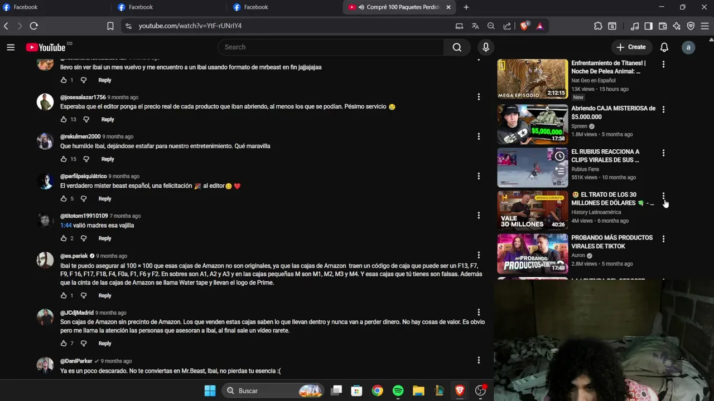Click the address bar URL youtube.com/watch
This screenshot has height=401, width=714.
point(190,26)
